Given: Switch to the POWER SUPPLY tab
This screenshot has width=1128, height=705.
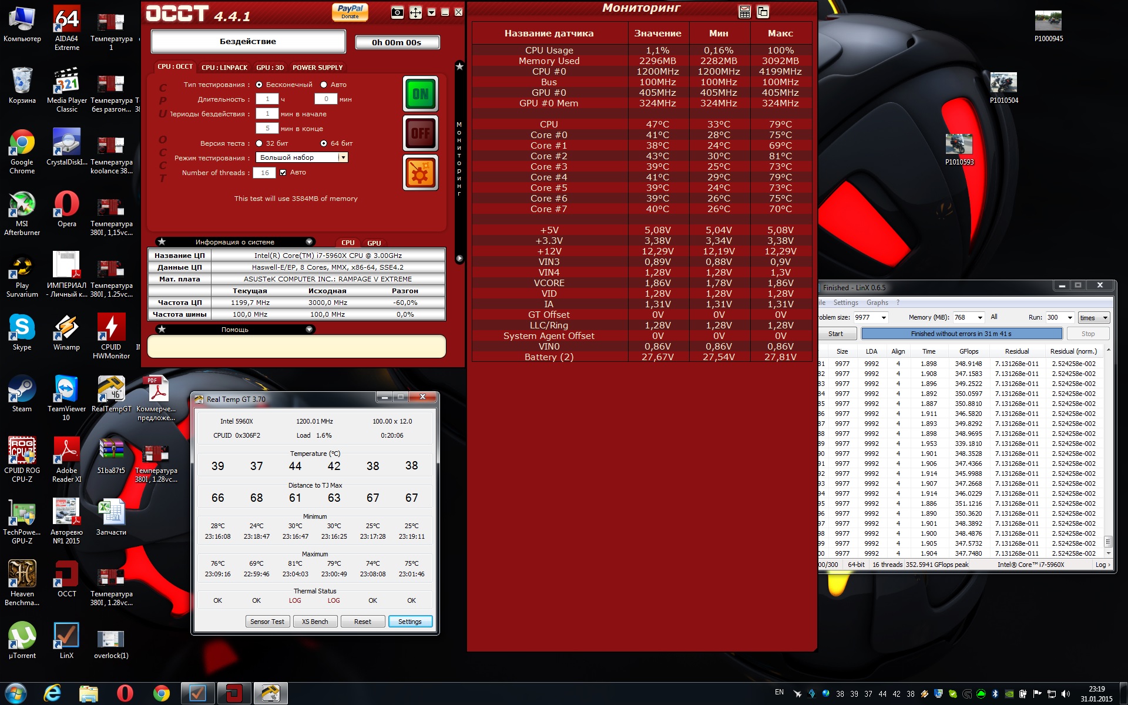Looking at the screenshot, I should pos(317,68).
